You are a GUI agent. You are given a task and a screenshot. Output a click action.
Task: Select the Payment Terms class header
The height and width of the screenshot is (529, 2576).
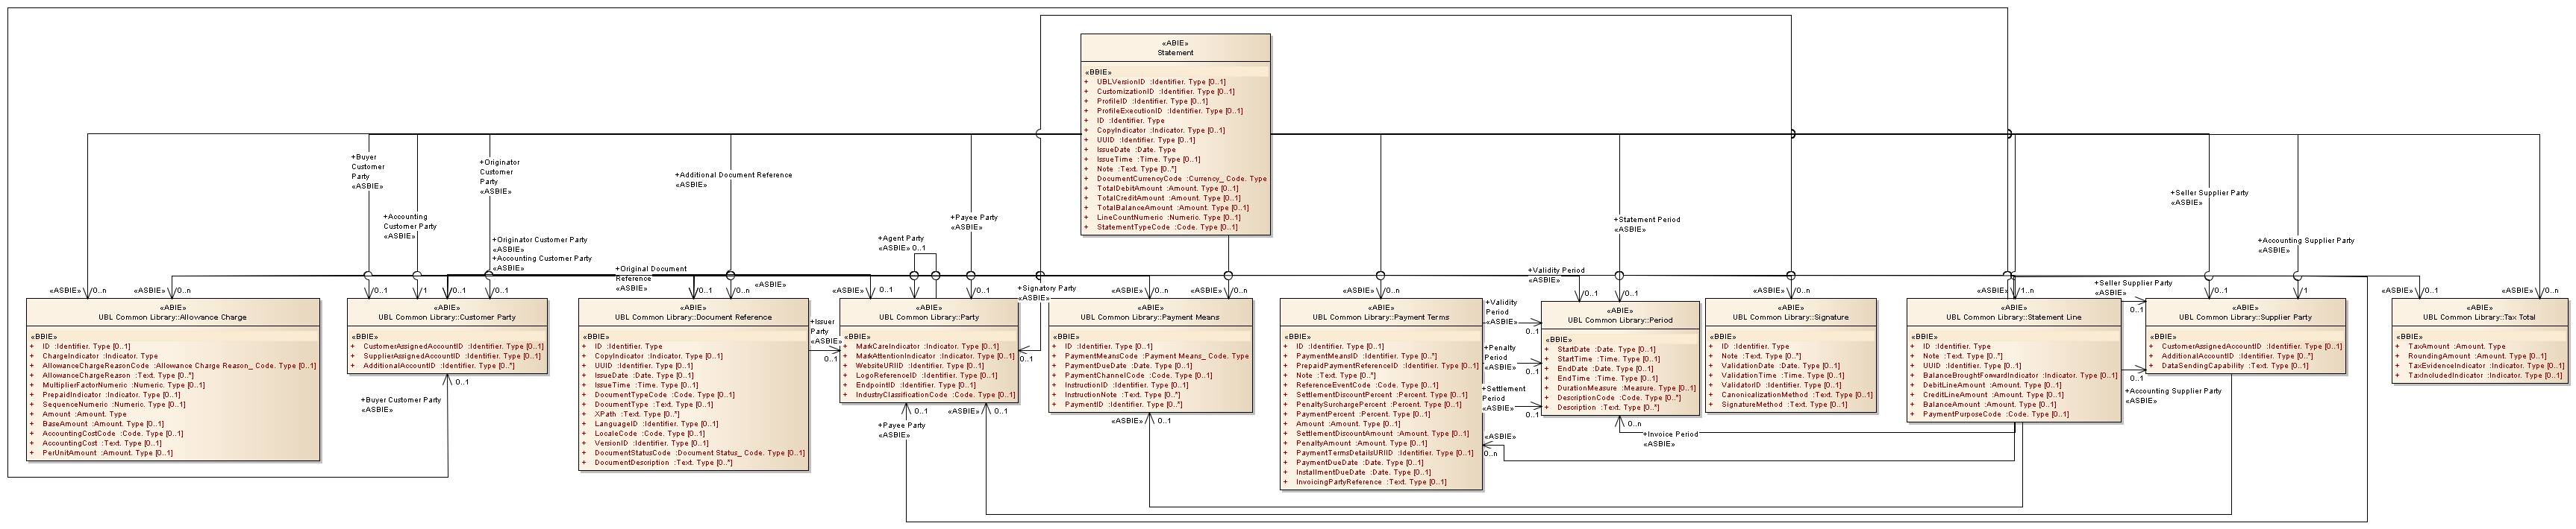pyautogui.click(x=1381, y=317)
